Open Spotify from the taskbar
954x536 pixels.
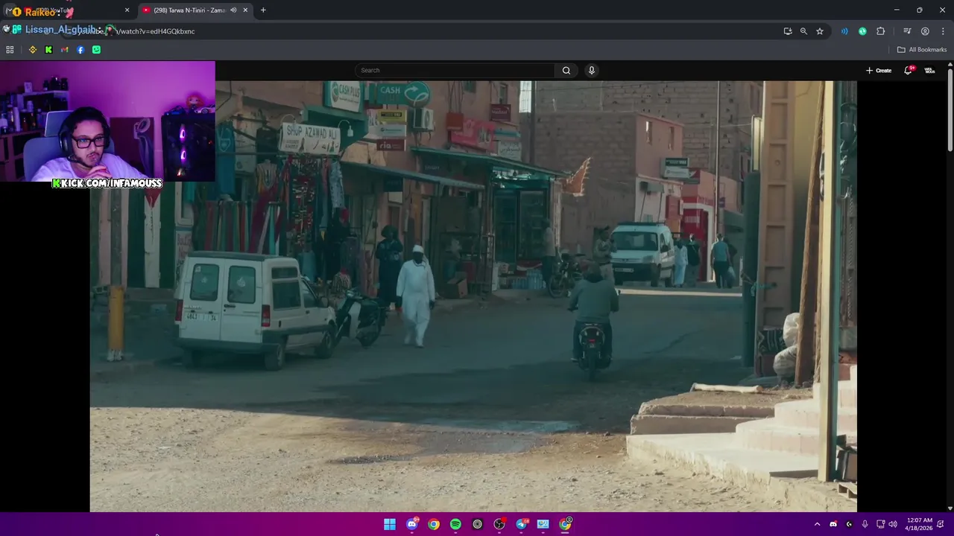click(x=455, y=524)
